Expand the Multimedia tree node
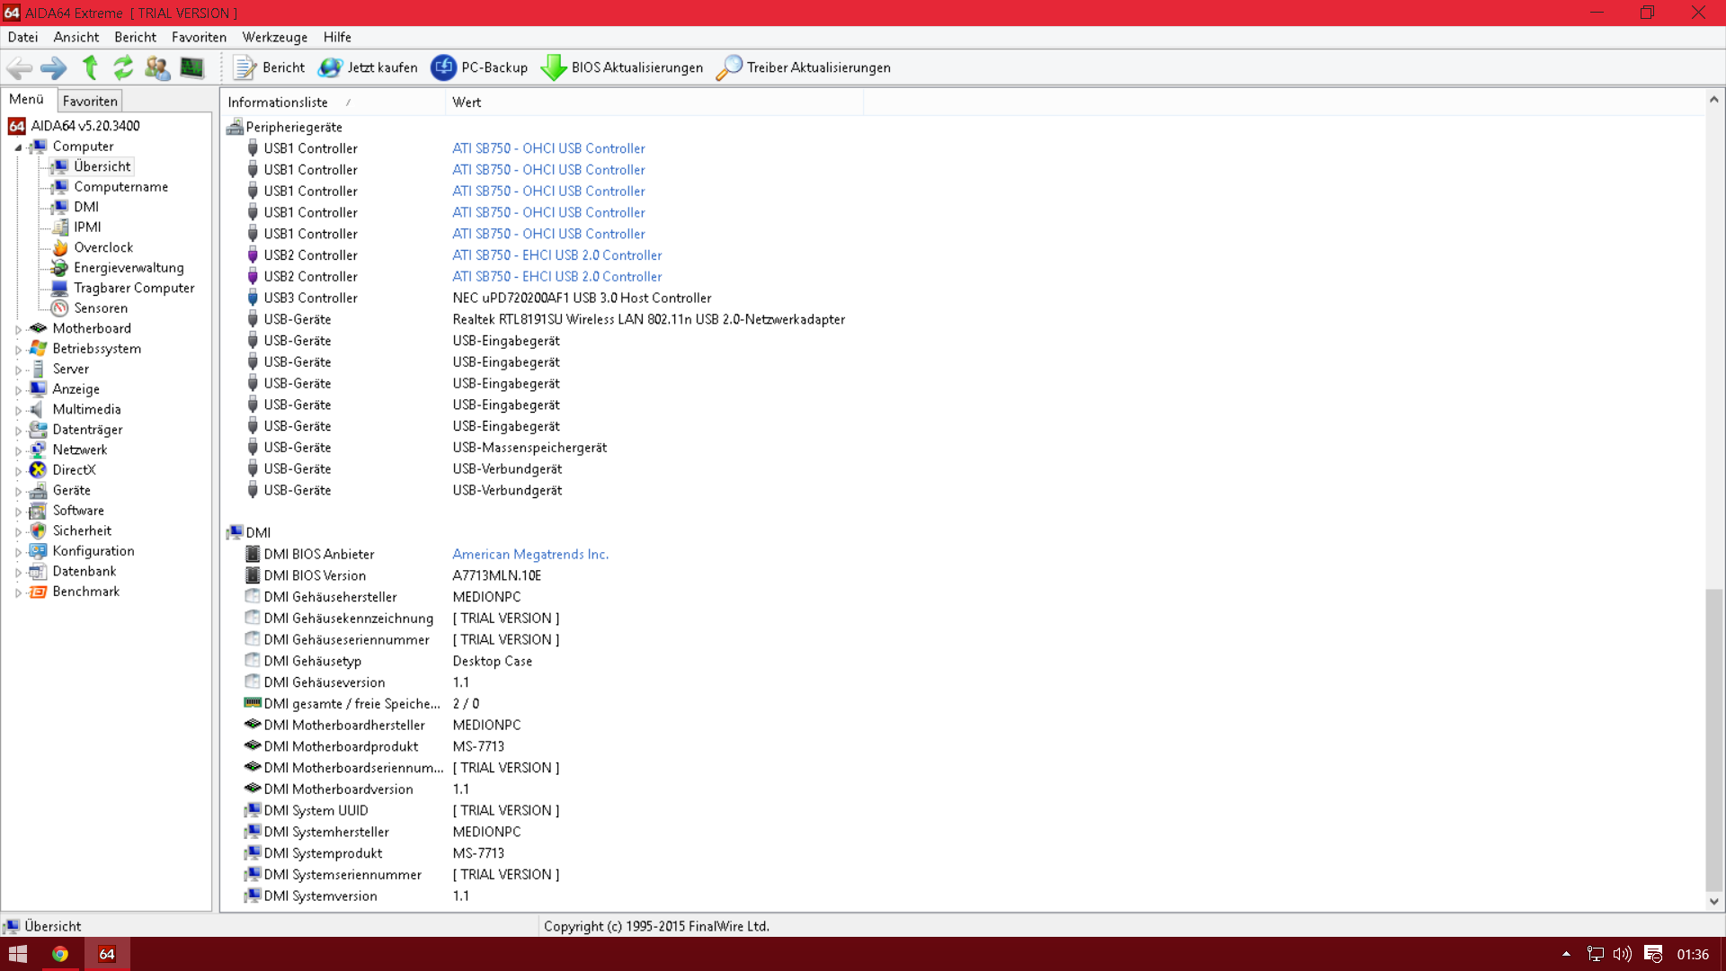 coord(18,410)
